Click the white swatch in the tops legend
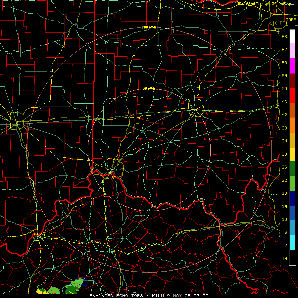 pyautogui.click(x=292, y=36)
